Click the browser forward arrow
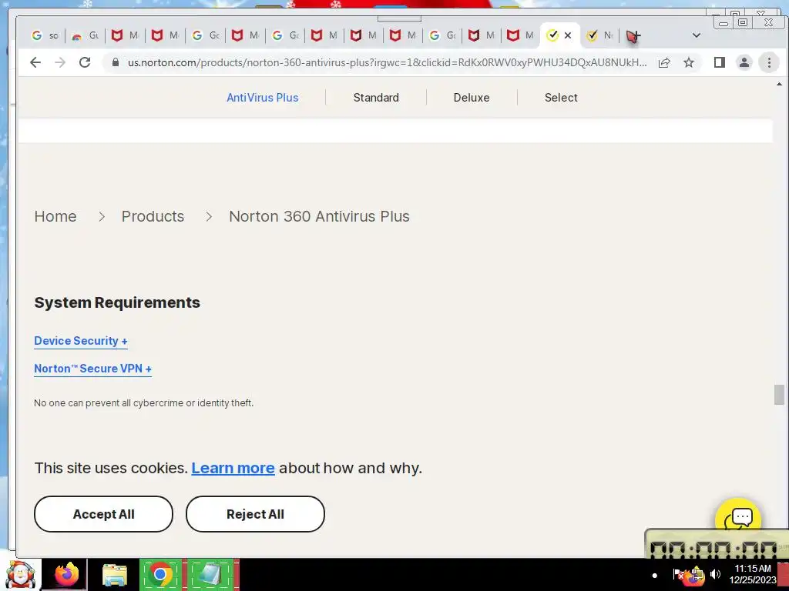 click(60, 62)
